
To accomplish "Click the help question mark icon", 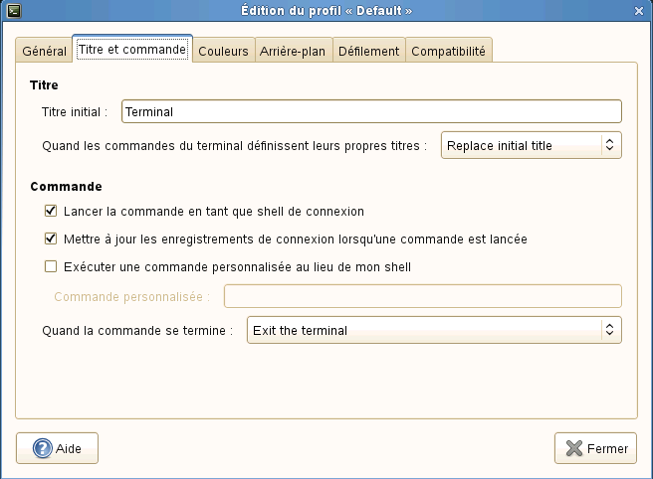I will click(43, 448).
